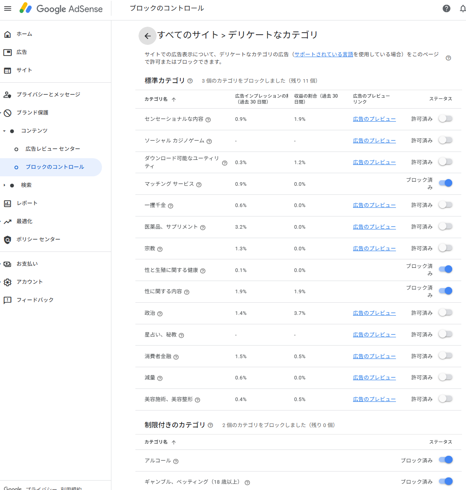
Task: Go to レポート in sidebar
Action: point(27,203)
